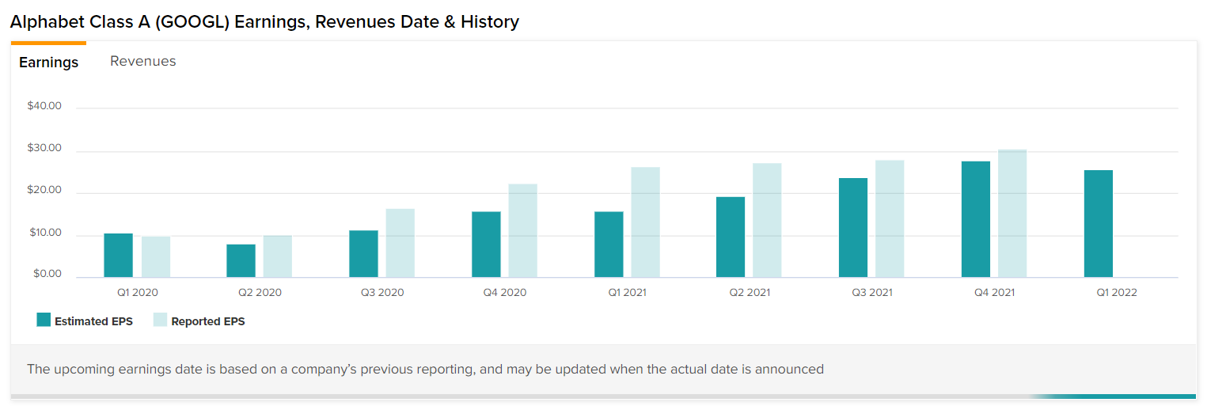
Task: Click Q3 2020 estimated EPS bar
Action: tap(363, 254)
